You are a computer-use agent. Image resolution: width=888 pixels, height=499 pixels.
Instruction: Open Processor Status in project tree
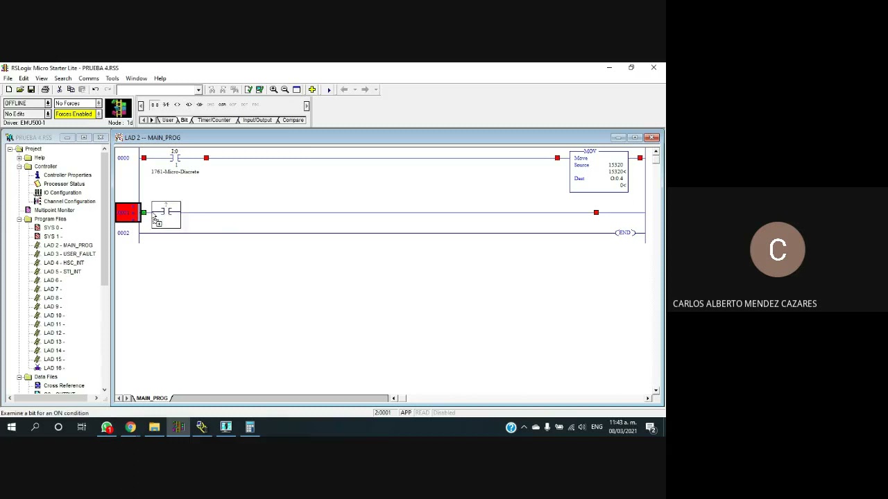(x=64, y=184)
